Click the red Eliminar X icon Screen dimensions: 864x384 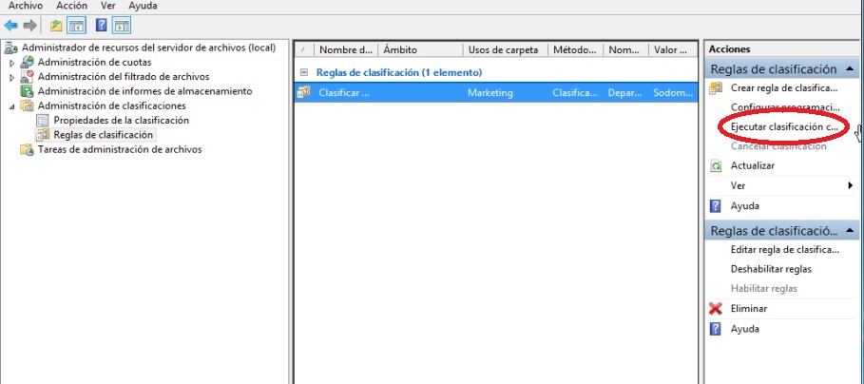(x=717, y=309)
